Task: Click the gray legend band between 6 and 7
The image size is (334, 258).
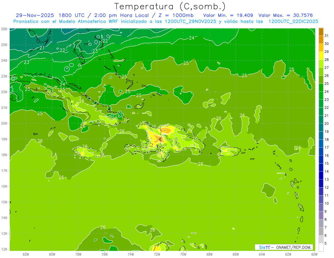Action: point(321,231)
